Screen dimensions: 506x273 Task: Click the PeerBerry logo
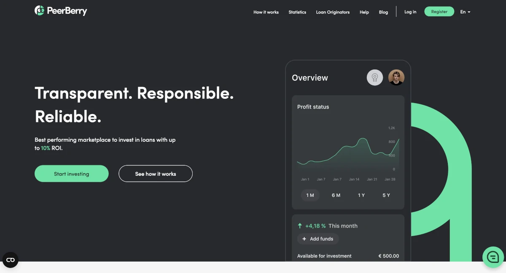tap(61, 11)
